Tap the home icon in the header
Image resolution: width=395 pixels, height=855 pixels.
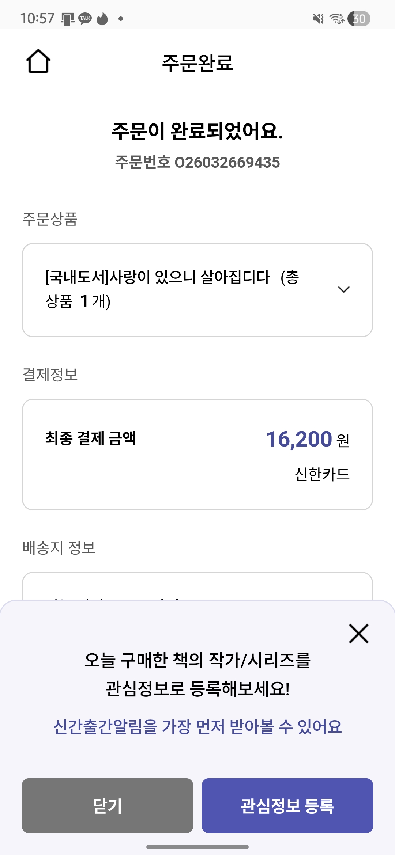click(38, 61)
